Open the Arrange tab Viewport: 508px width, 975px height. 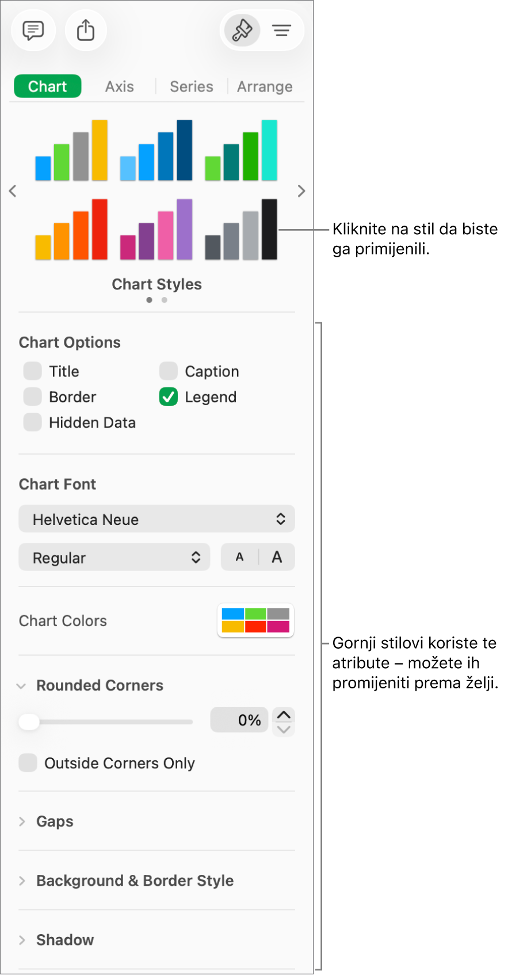265,86
